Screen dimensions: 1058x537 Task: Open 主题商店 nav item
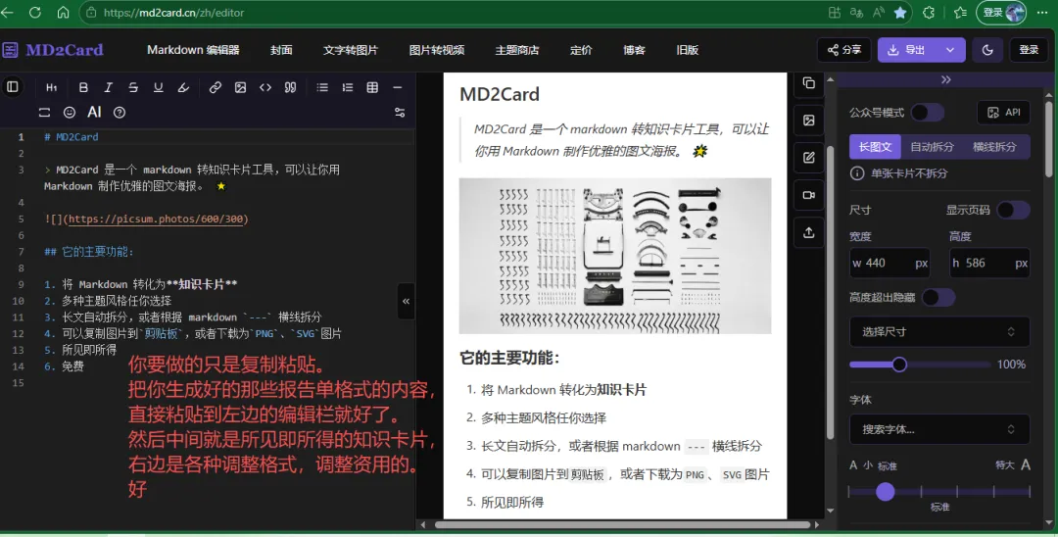coord(517,50)
